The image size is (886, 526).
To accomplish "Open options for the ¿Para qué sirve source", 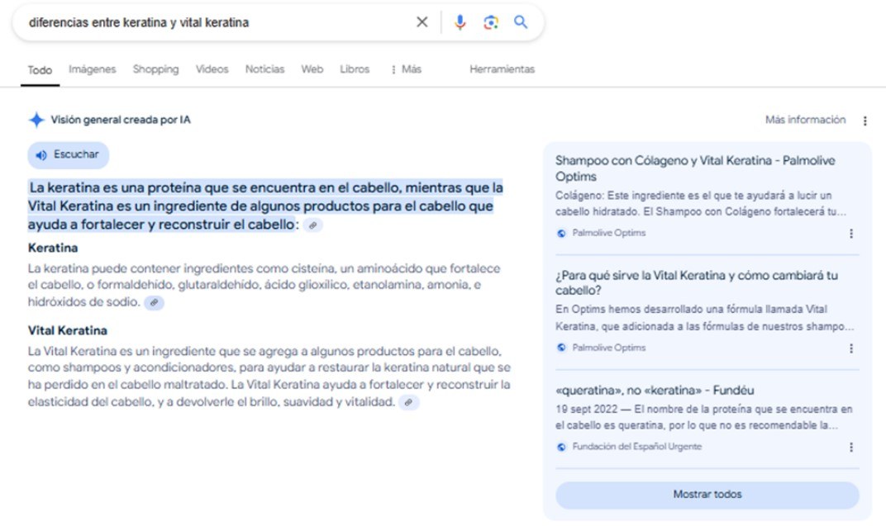I will 850,348.
